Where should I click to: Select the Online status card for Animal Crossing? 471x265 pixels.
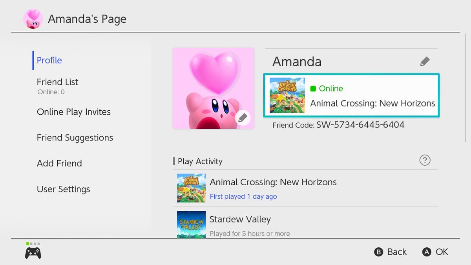pos(352,95)
